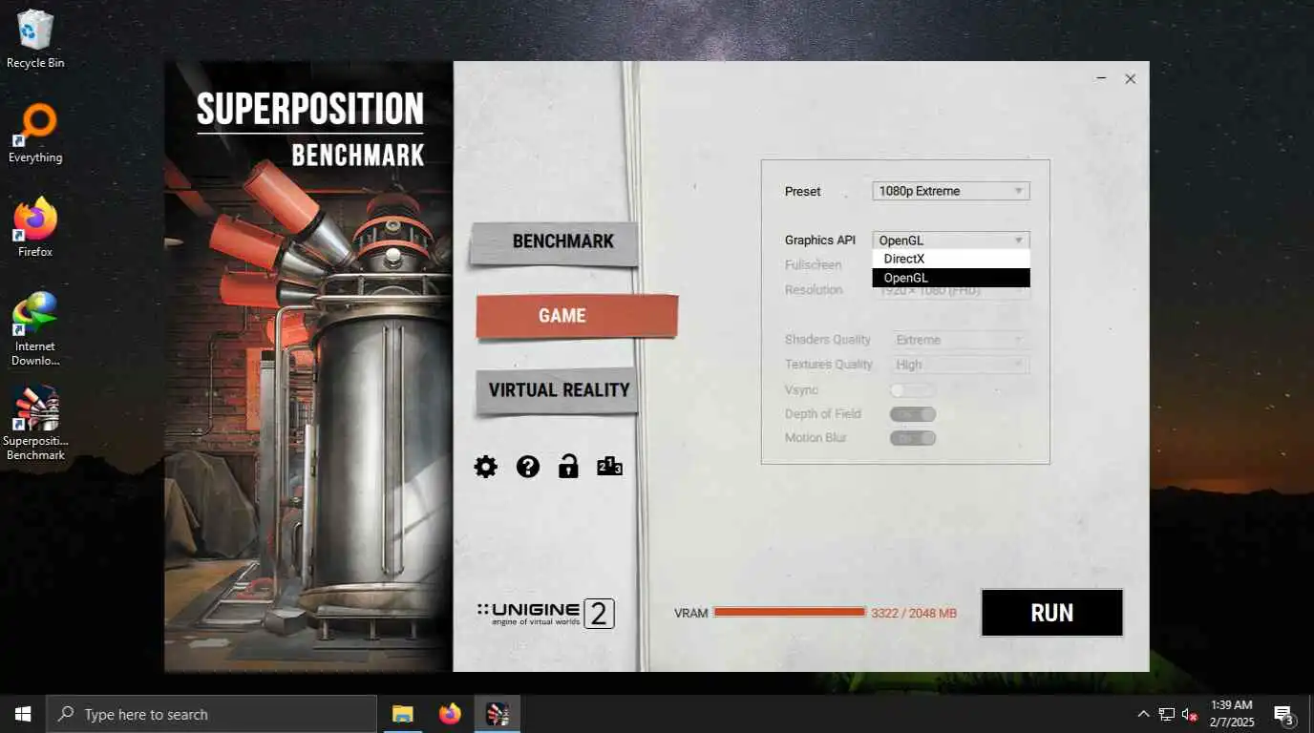The height and width of the screenshot is (733, 1314).
Task: Select the Firefox desktop shortcut
Action: [x=35, y=229]
